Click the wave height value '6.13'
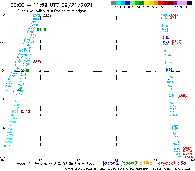This screenshot has width=195, height=171. 23,78
